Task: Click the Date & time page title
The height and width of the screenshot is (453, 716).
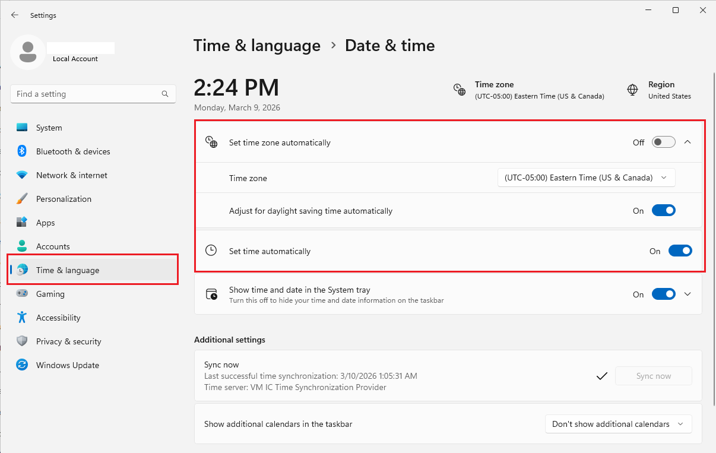Action: pyautogui.click(x=390, y=46)
